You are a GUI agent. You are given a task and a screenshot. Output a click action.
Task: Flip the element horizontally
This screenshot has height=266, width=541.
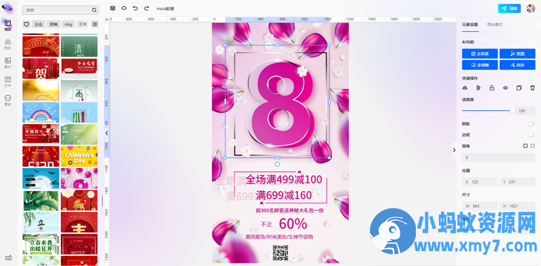pos(465,88)
